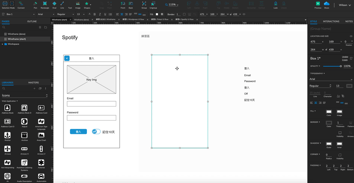Add a new page icon in Pages
Viewport: 354px width, 183px height.
click(x=40, y=27)
